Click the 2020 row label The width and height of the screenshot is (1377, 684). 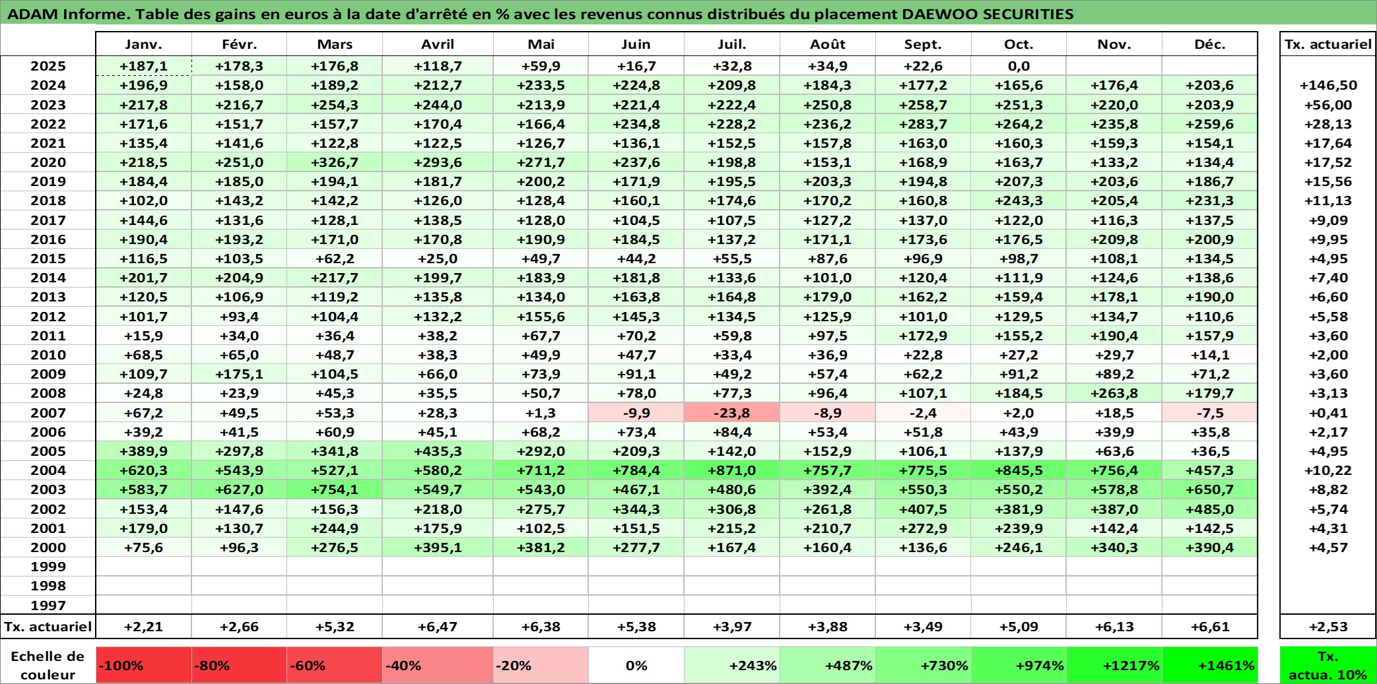48,162
